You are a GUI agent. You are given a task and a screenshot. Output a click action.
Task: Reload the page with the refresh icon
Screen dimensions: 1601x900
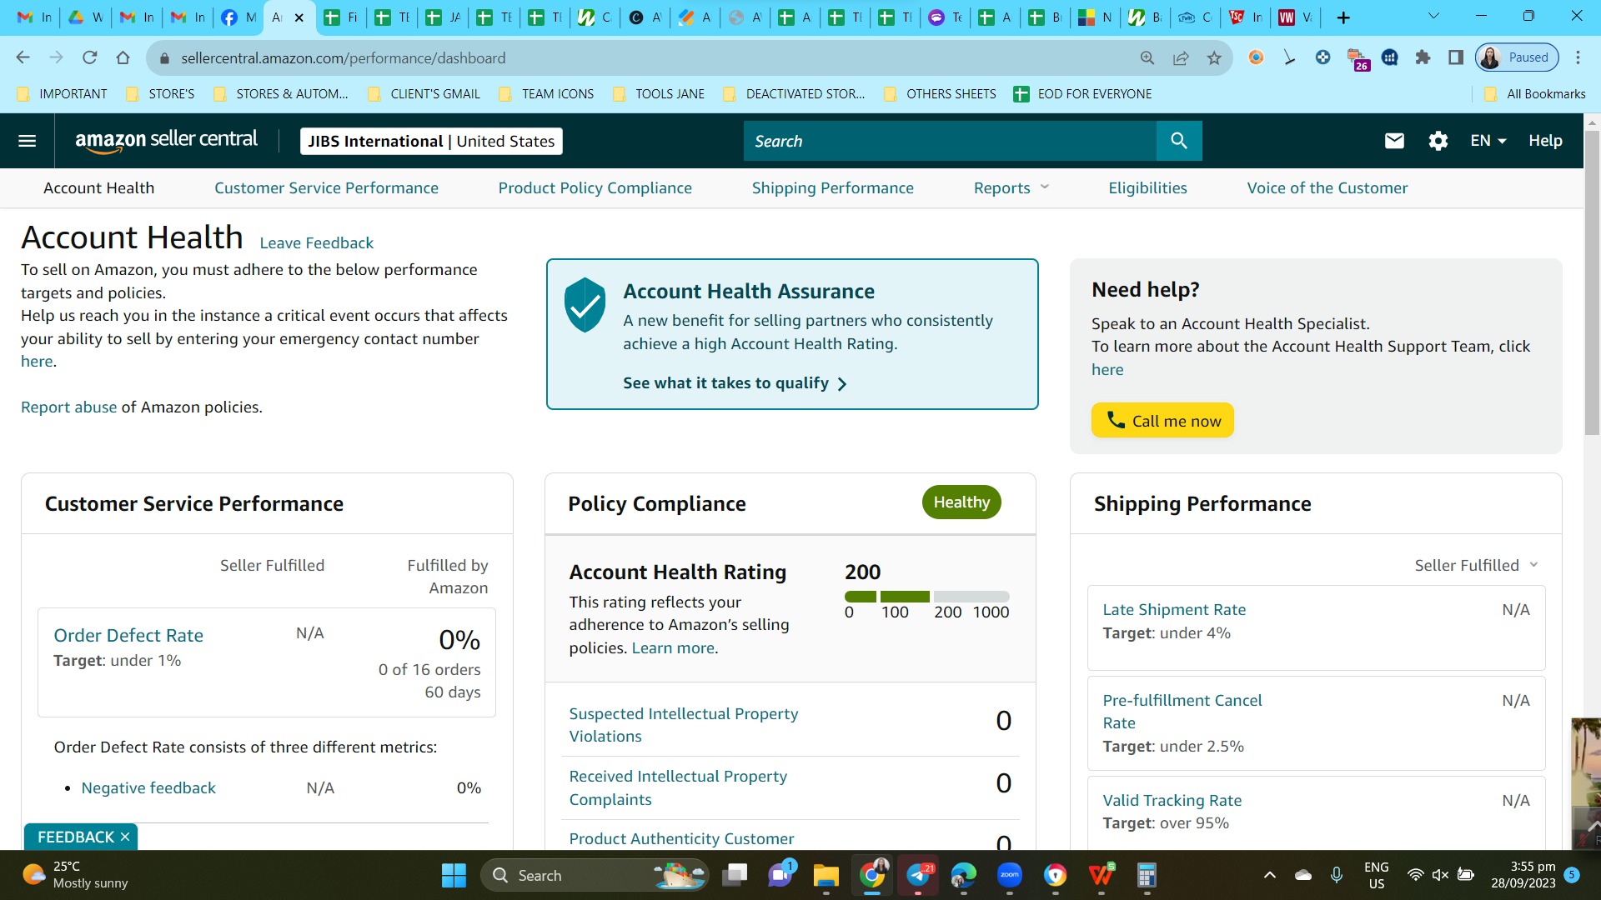90,57
